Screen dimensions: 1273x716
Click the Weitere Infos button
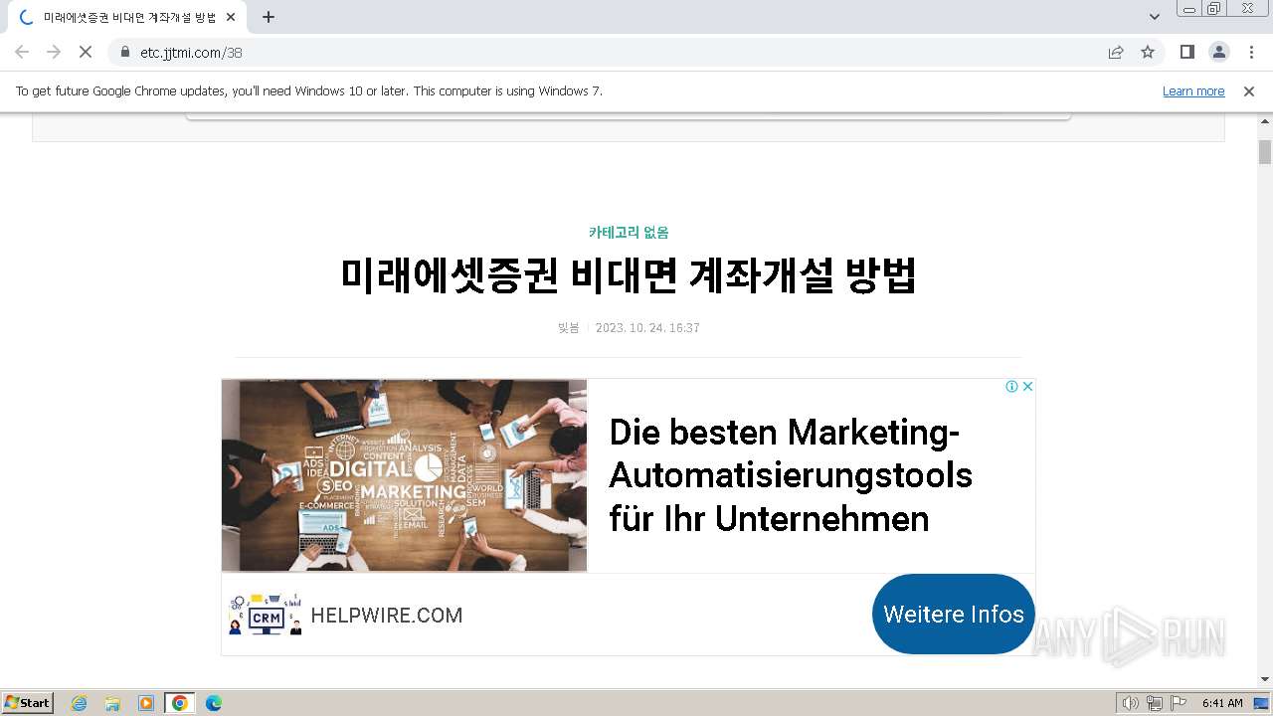[x=954, y=614]
